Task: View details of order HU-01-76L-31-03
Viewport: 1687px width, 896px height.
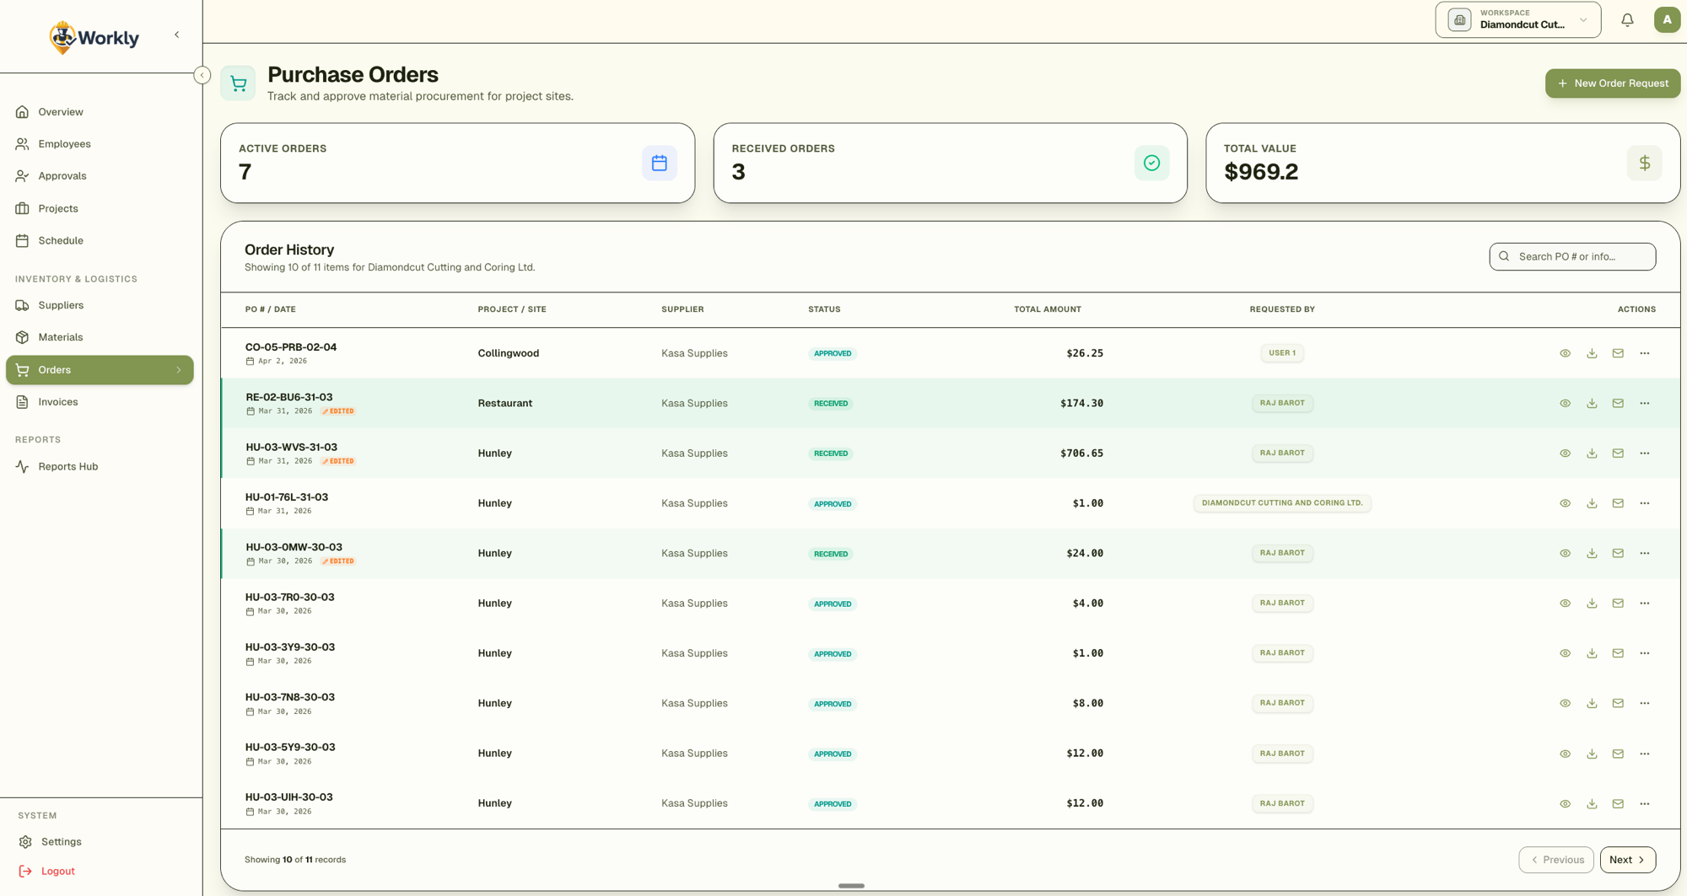Action: coord(1565,503)
